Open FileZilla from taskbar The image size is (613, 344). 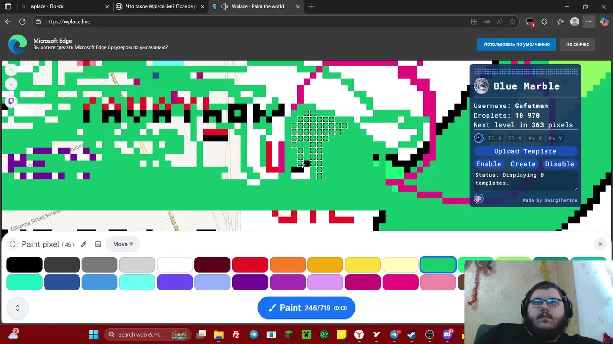(x=236, y=334)
